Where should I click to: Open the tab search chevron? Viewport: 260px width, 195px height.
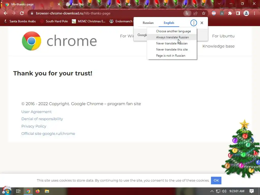coord(219,4)
